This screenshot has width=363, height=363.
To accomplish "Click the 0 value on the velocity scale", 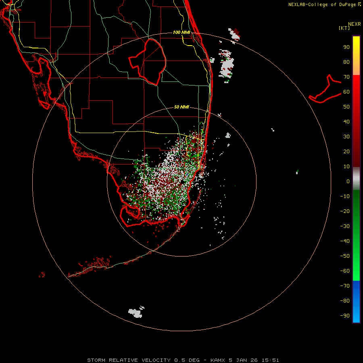I will pyautogui.click(x=348, y=181).
